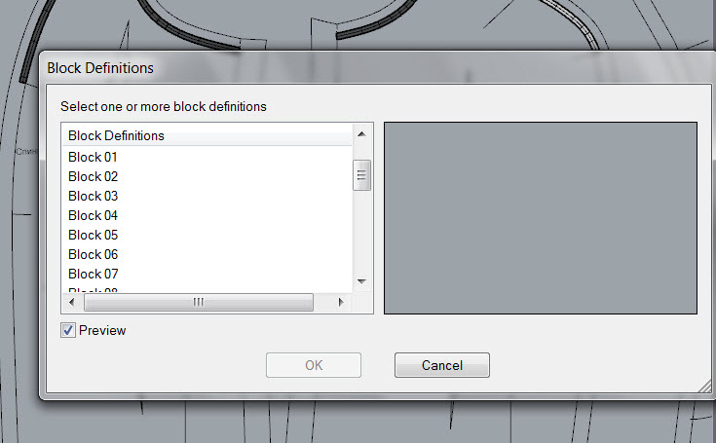The height and width of the screenshot is (443, 716).
Task: Click the horizontal scrollbar right arrow
Action: 341,302
